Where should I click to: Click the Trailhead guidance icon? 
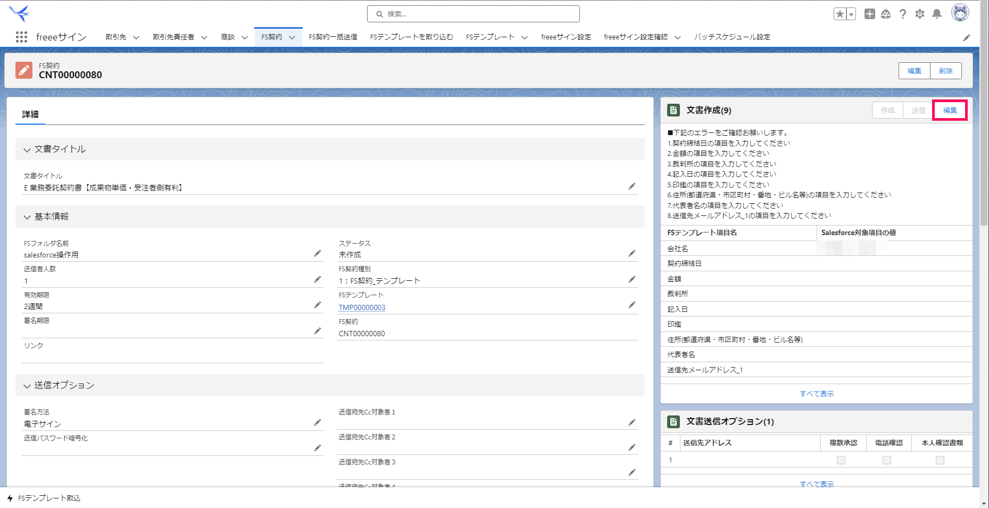pyautogui.click(x=886, y=14)
